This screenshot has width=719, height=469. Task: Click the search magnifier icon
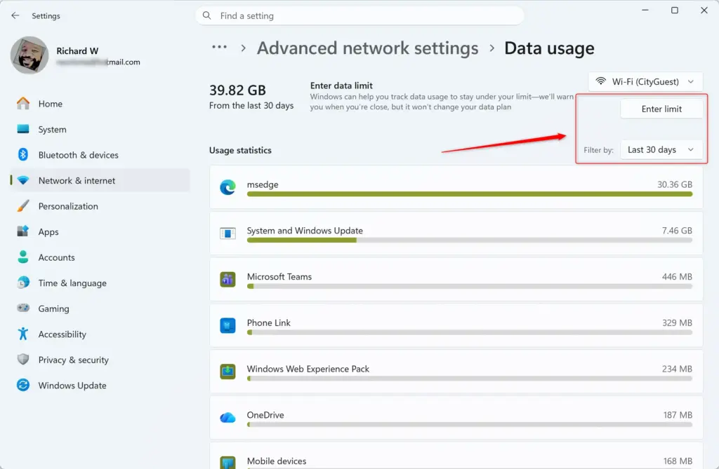tap(207, 15)
